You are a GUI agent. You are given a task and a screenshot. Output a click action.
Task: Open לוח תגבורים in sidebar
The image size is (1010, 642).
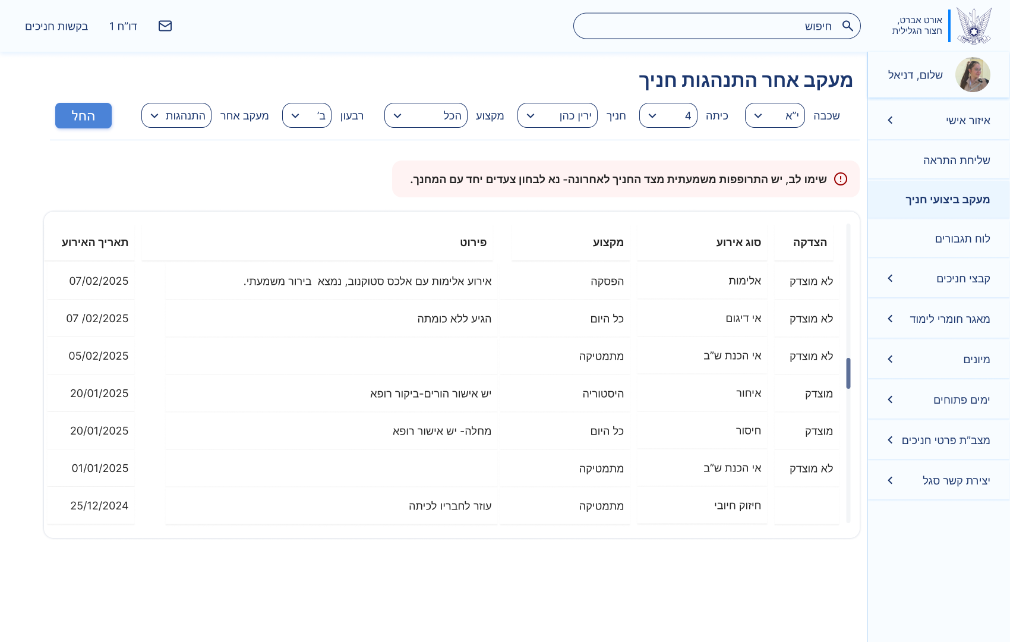coord(939,238)
